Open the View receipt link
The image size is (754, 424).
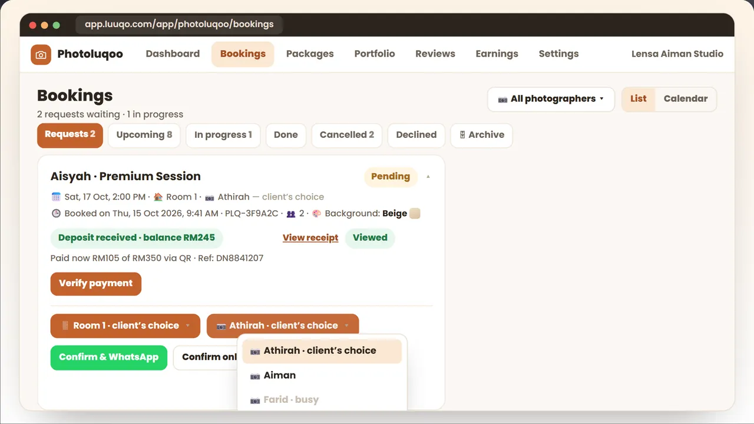[310, 238]
